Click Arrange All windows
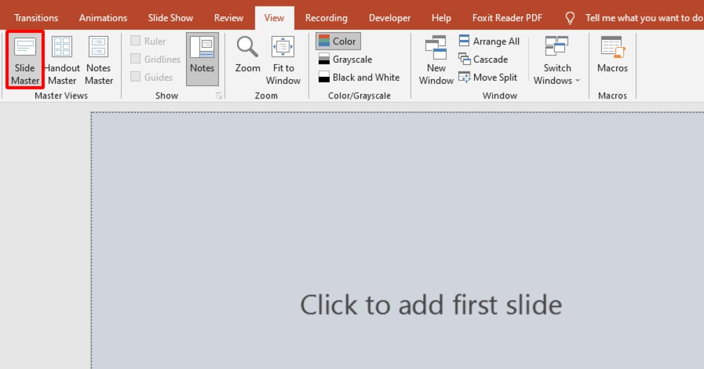 [x=489, y=41]
